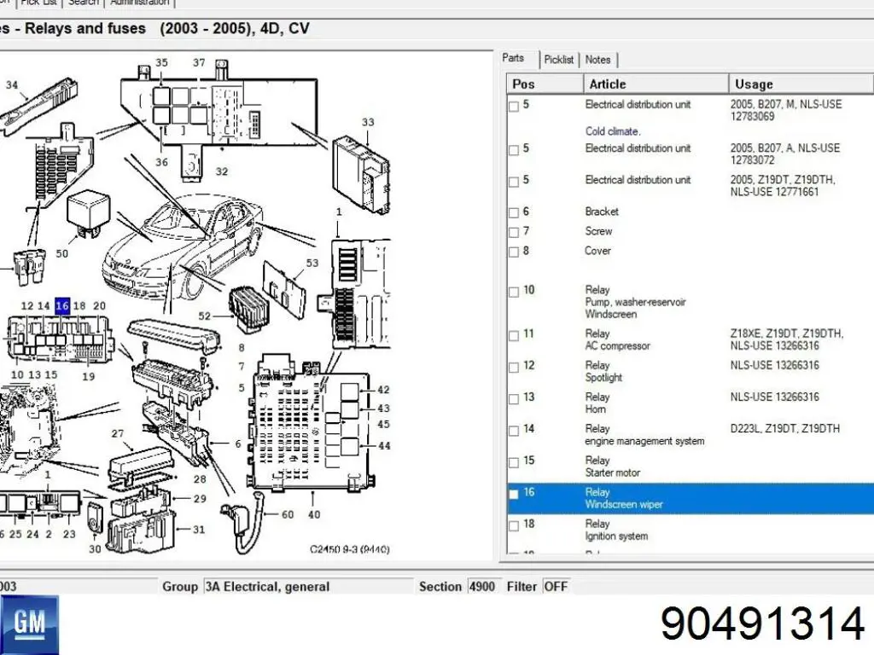
Task: Toggle the highlighted Windscreen wiper relay checkbox
Action: (514, 494)
